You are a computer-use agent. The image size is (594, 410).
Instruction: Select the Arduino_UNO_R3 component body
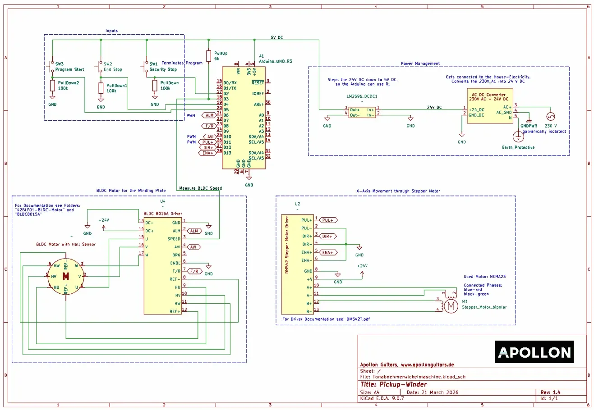click(244, 118)
